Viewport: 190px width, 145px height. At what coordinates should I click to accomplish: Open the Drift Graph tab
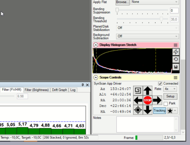tap(59, 90)
